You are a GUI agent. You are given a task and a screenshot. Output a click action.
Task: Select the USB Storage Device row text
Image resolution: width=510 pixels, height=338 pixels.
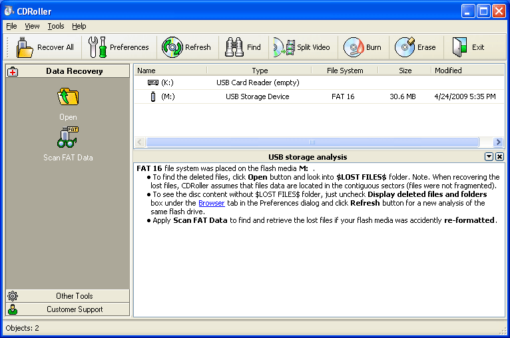(x=257, y=96)
